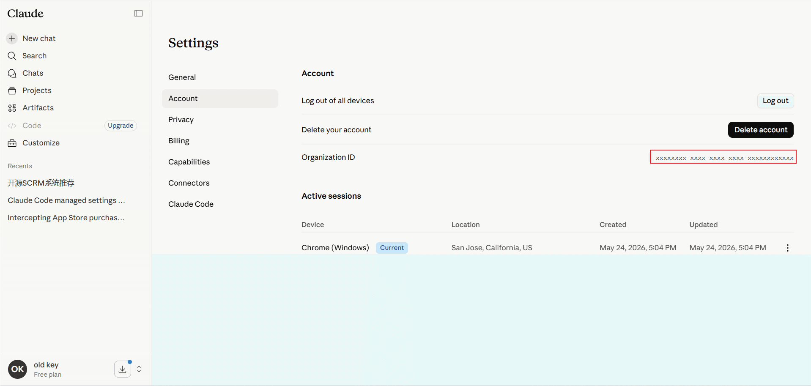The image size is (811, 386).
Task: Open the three-dot menu for Chrome session
Action: click(787, 248)
